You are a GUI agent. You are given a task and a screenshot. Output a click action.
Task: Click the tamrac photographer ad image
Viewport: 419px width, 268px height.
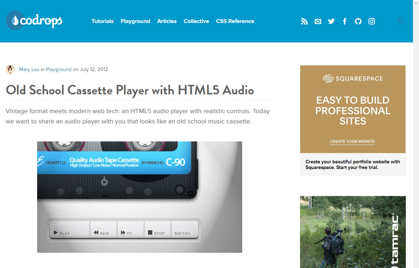[x=353, y=232]
